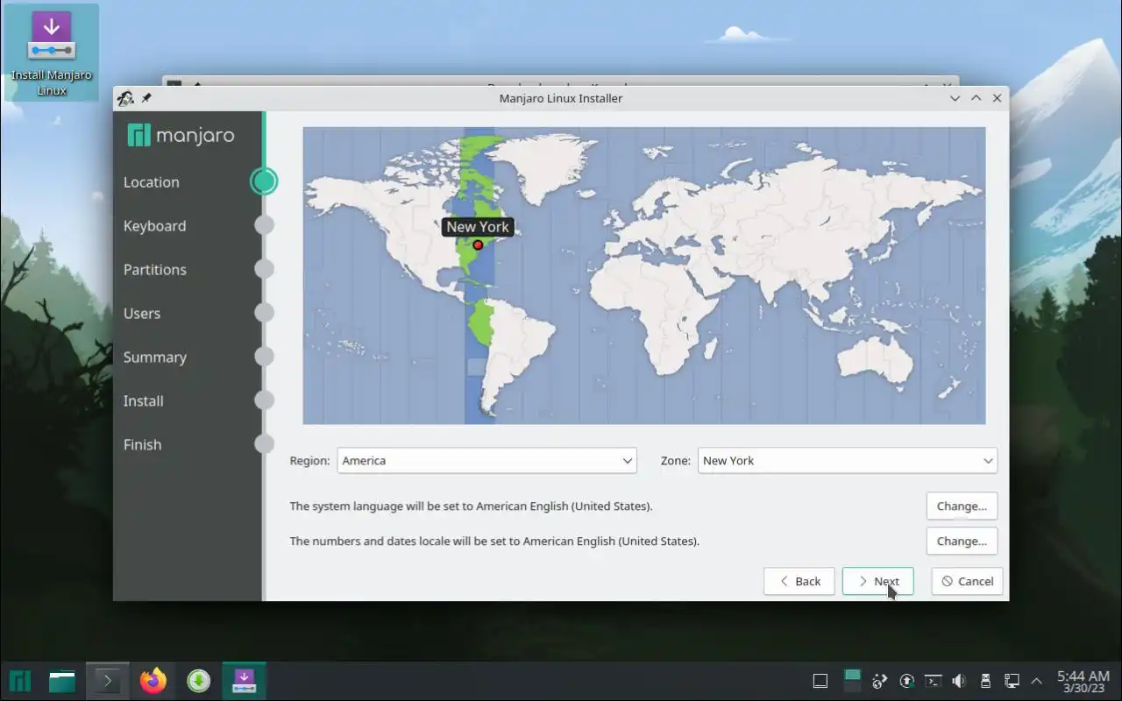Click the Show Desktop tray icon
Image resolution: width=1122 pixels, height=701 pixels.
820,681
